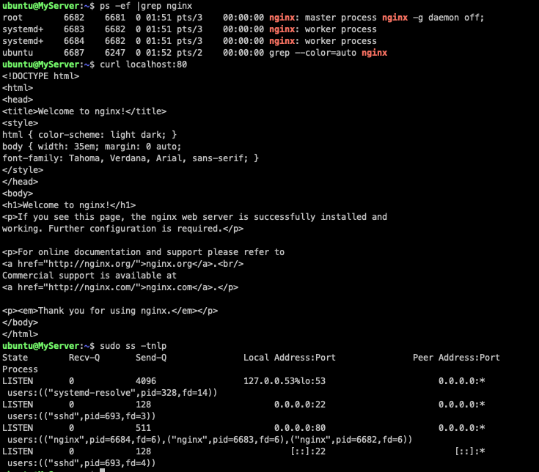Image resolution: width=539 pixels, height=472 pixels.
Task: Click local address '0.0.0.0:22'
Action: click(300, 405)
